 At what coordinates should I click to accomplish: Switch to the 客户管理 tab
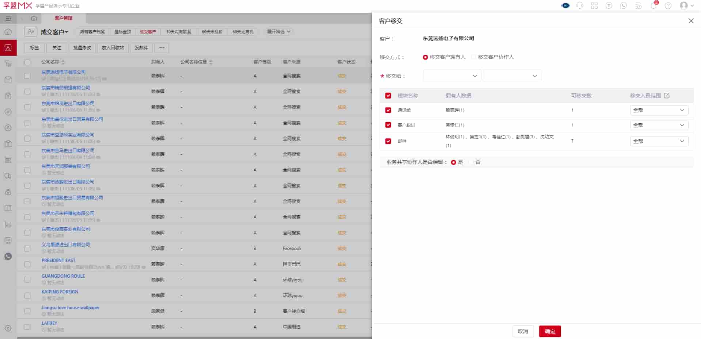pyautogui.click(x=64, y=18)
